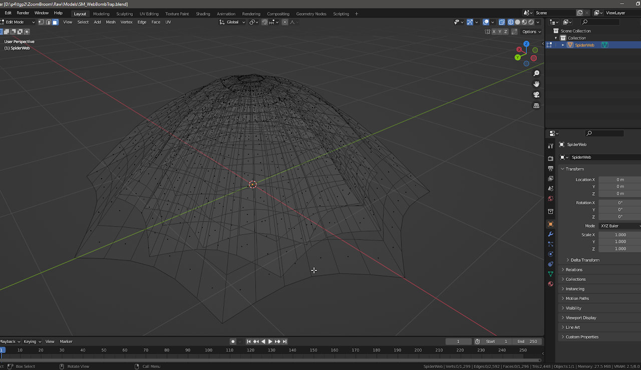Click the zoom magnifier viewport gizmo

536,74
